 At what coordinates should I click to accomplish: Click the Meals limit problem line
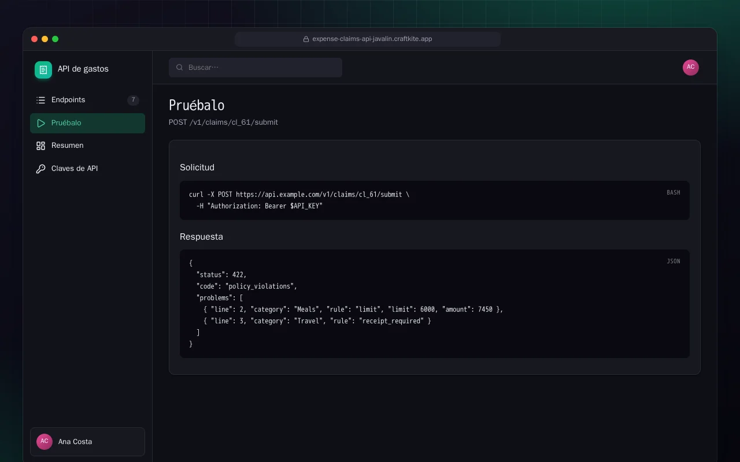click(x=353, y=310)
